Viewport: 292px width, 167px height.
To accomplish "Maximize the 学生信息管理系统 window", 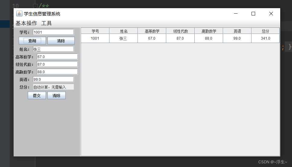I will (x=253, y=14).
